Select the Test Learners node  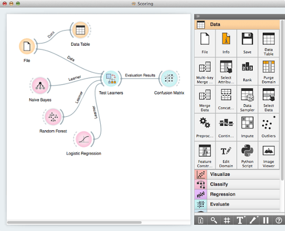click(111, 78)
